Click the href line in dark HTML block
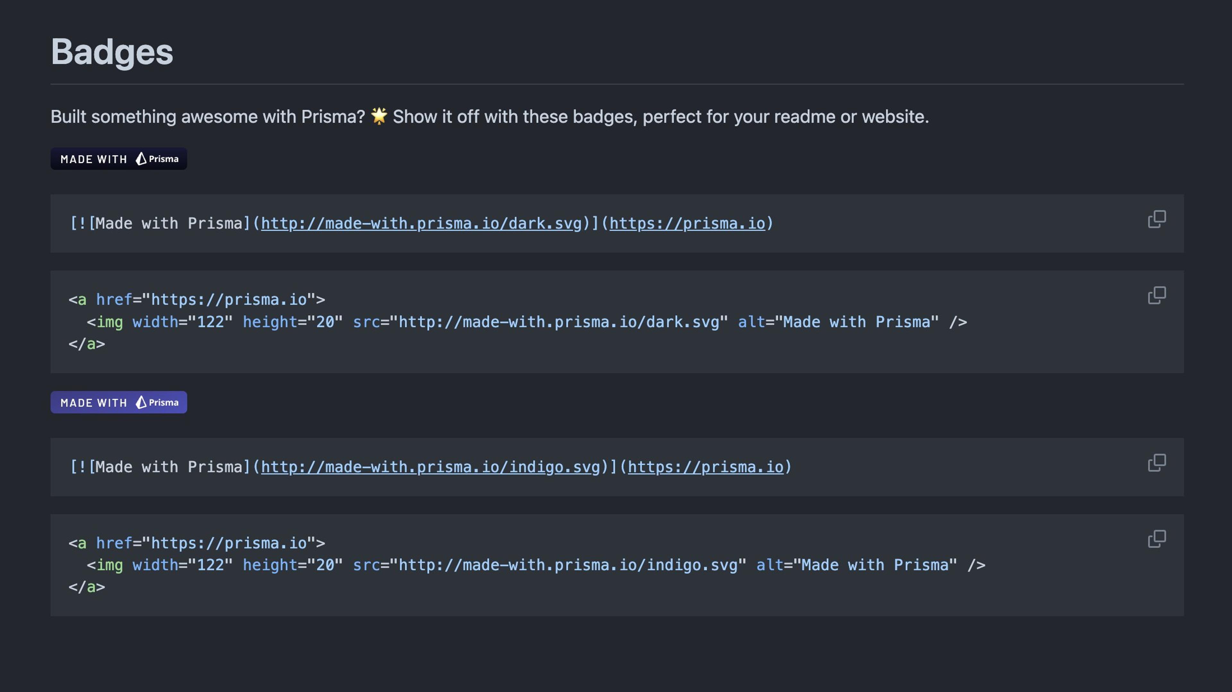The height and width of the screenshot is (692, 1232). [x=197, y=299]
